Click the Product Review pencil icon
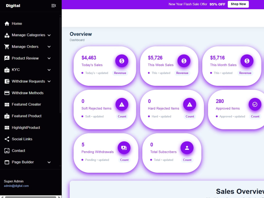This screenshot has width=264, height=198. pyautogui.click(x=7, y=58)
